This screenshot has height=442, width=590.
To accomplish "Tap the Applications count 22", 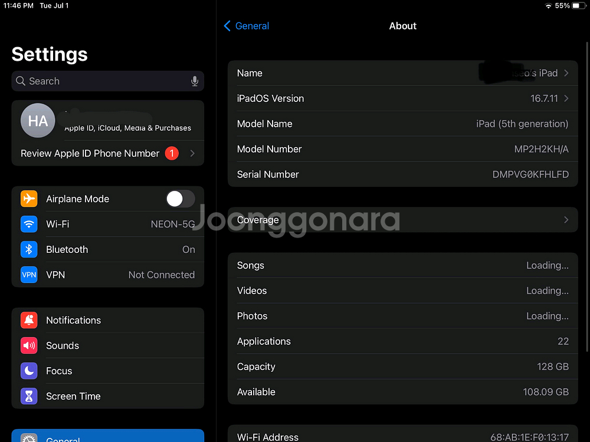I will (563, 341).
